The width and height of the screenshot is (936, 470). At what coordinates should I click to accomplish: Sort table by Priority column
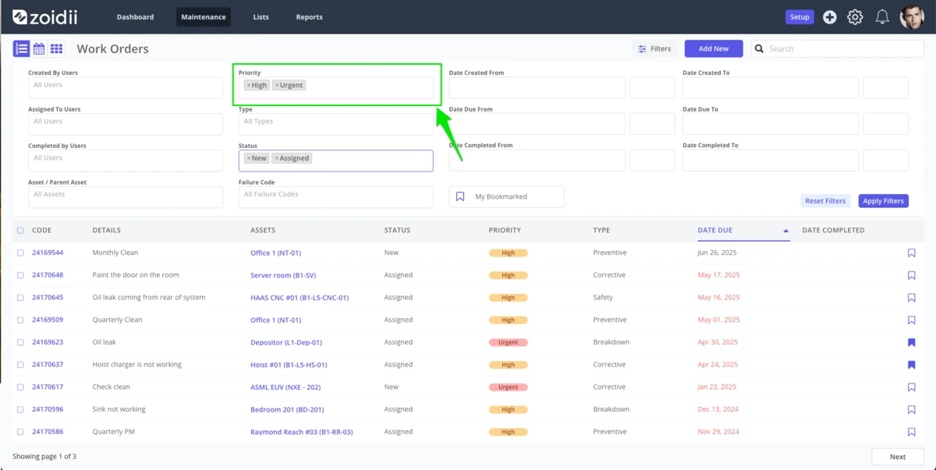tap(505, 231)
